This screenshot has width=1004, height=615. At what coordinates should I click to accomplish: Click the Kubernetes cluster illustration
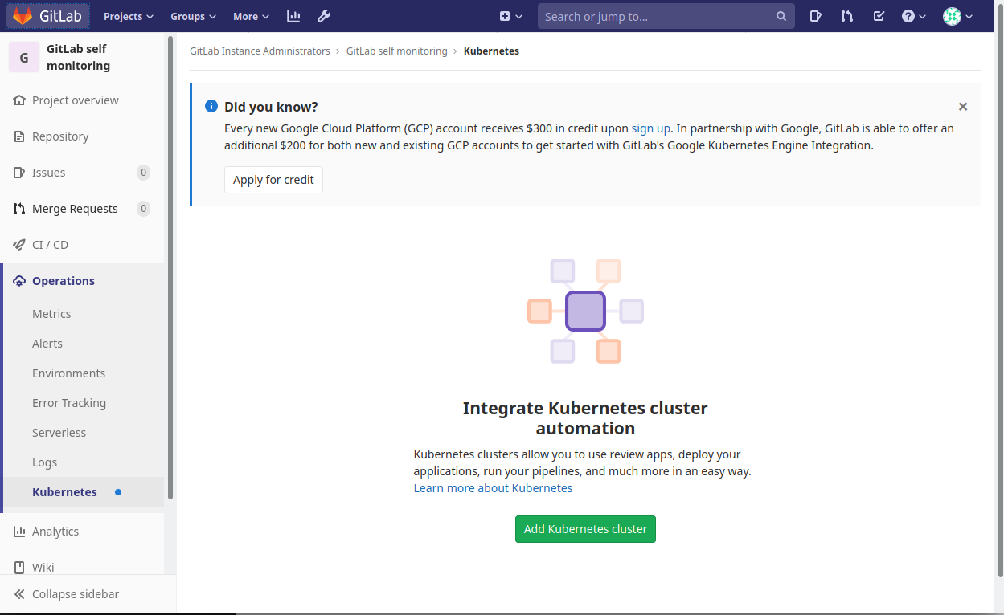(585, 311)
